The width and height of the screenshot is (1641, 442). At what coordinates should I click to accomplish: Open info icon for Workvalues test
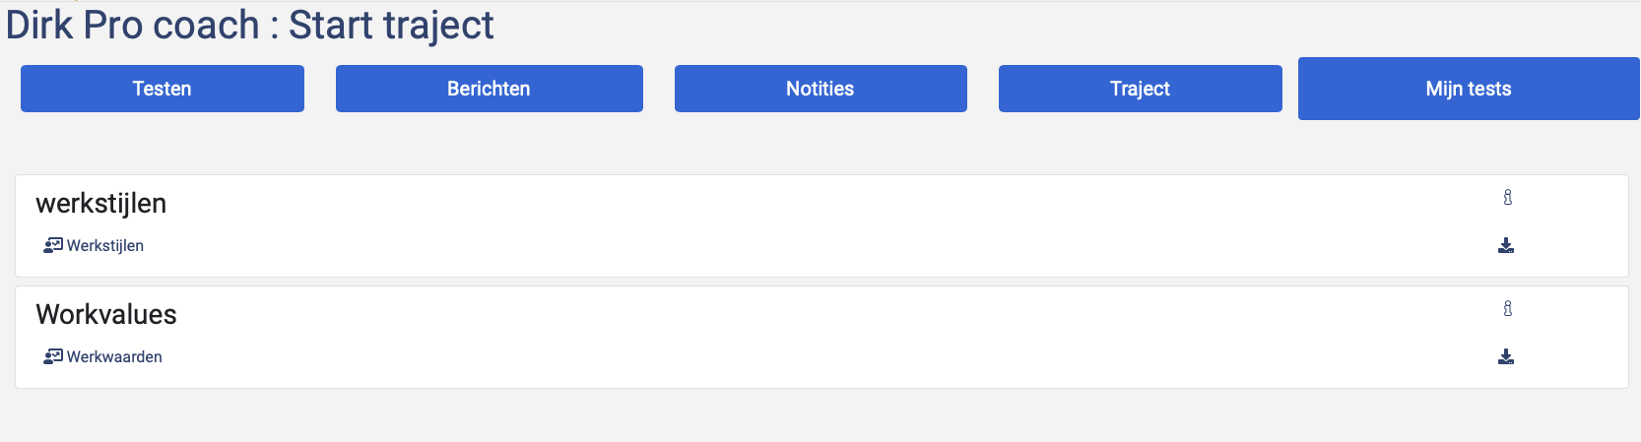1507,309
